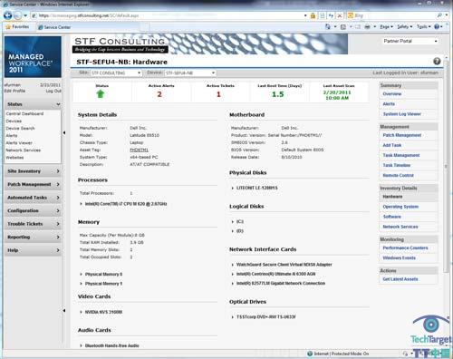The height and width of the screenshot is (359, 453).
Task: Expand the Reporting sidebar section
Action: pyautogui.click(x=33, y=238)
